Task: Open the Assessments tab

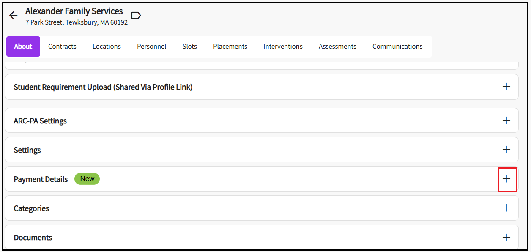Action: click(x=337, y=47)
